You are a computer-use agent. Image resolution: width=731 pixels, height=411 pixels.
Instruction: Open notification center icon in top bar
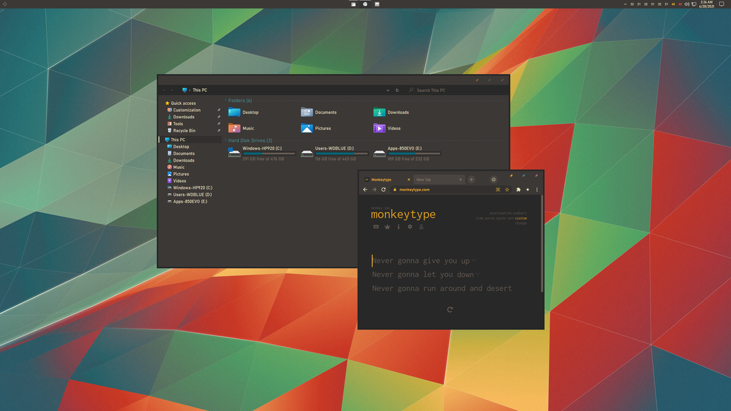tap(721, 4)
